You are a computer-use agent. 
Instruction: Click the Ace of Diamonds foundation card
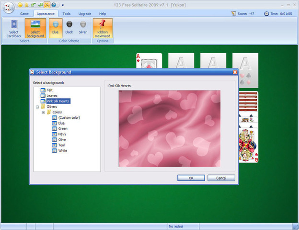point(149,61)
